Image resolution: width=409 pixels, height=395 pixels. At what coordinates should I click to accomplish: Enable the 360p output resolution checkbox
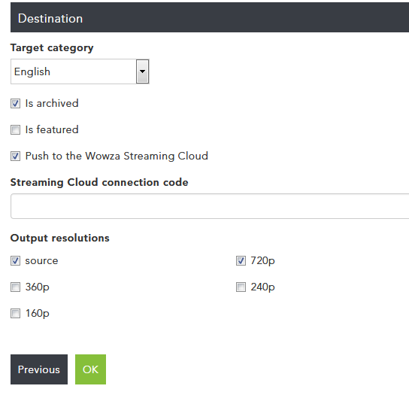(15, 287)
